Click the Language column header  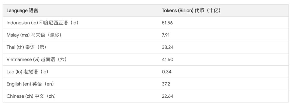coord(22,11)
